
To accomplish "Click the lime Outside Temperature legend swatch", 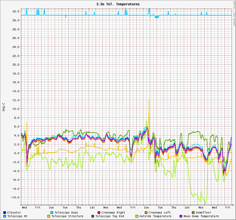I will (137, 216).
